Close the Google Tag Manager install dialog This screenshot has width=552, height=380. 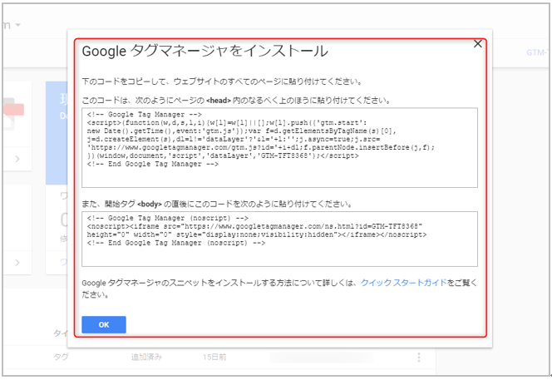pos(477,44)
